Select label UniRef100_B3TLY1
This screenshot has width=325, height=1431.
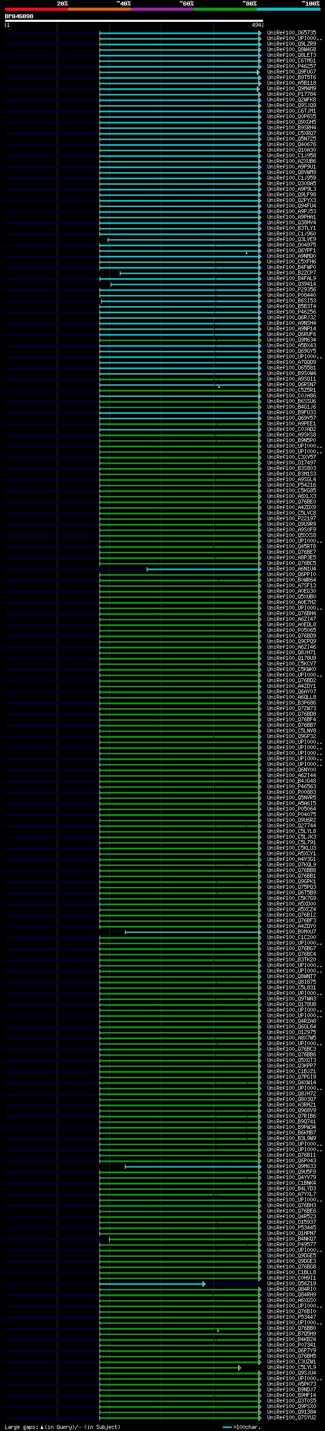click(291, 228)
